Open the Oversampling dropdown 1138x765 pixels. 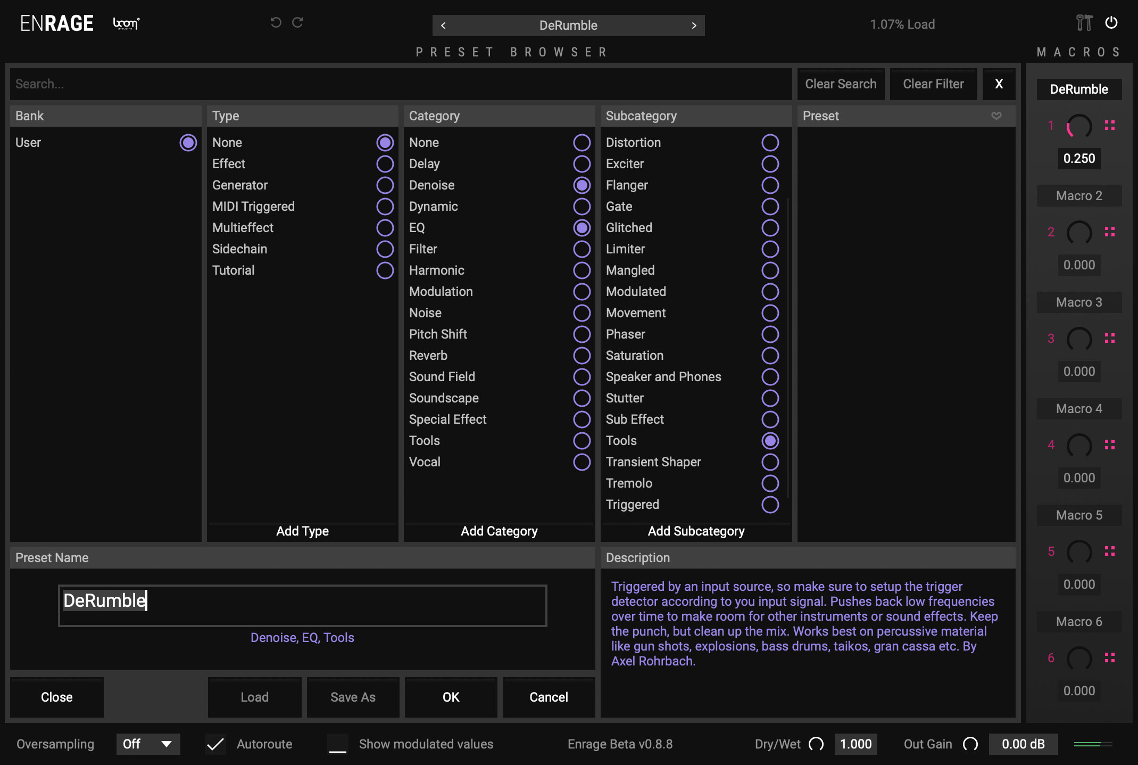[148, 744]
